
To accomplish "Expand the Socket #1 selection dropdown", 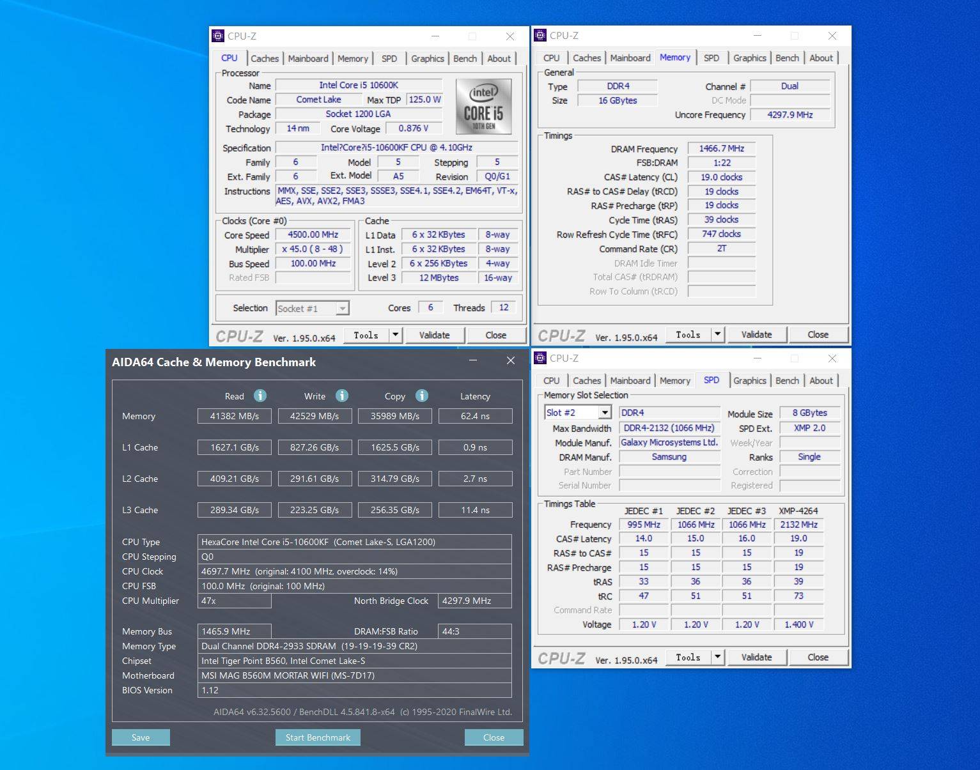I will [343, 309].
